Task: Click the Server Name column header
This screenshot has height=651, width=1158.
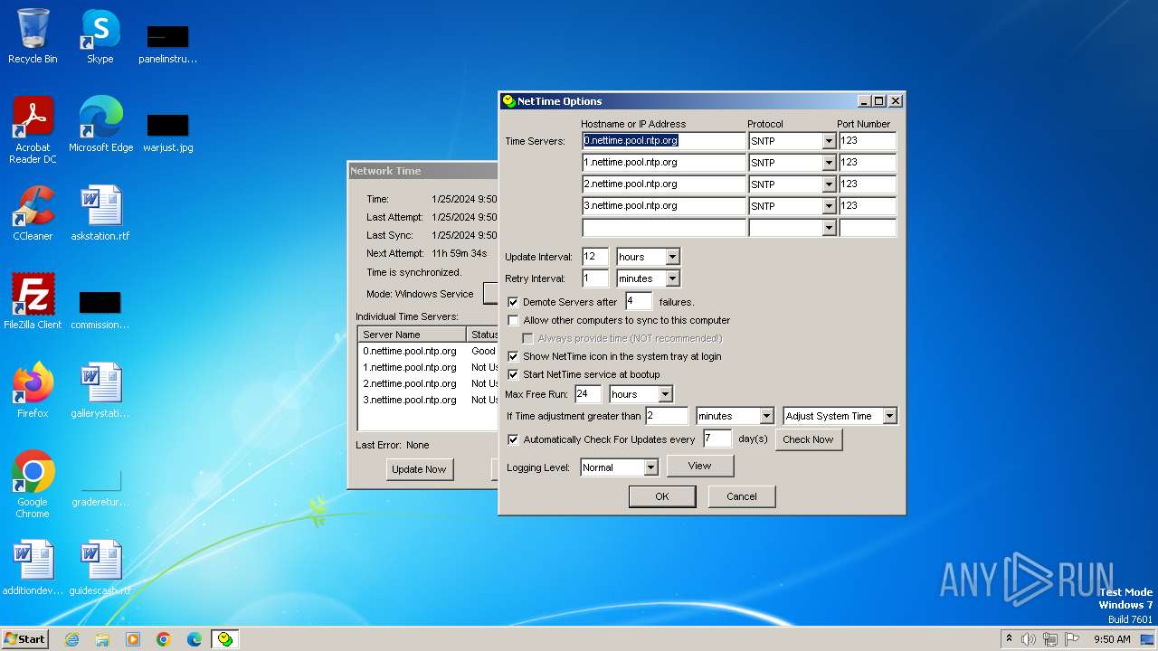Action: (x=413, y=335)
